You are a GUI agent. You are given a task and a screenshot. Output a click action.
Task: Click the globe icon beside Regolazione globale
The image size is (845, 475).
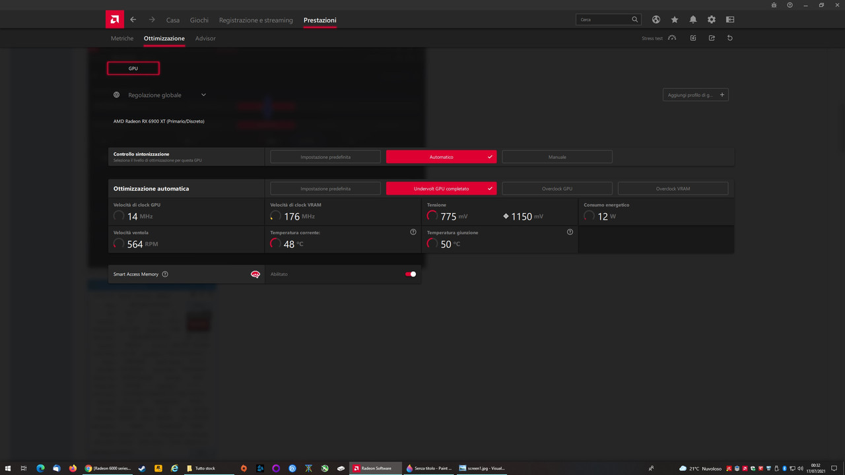[117, 95]
